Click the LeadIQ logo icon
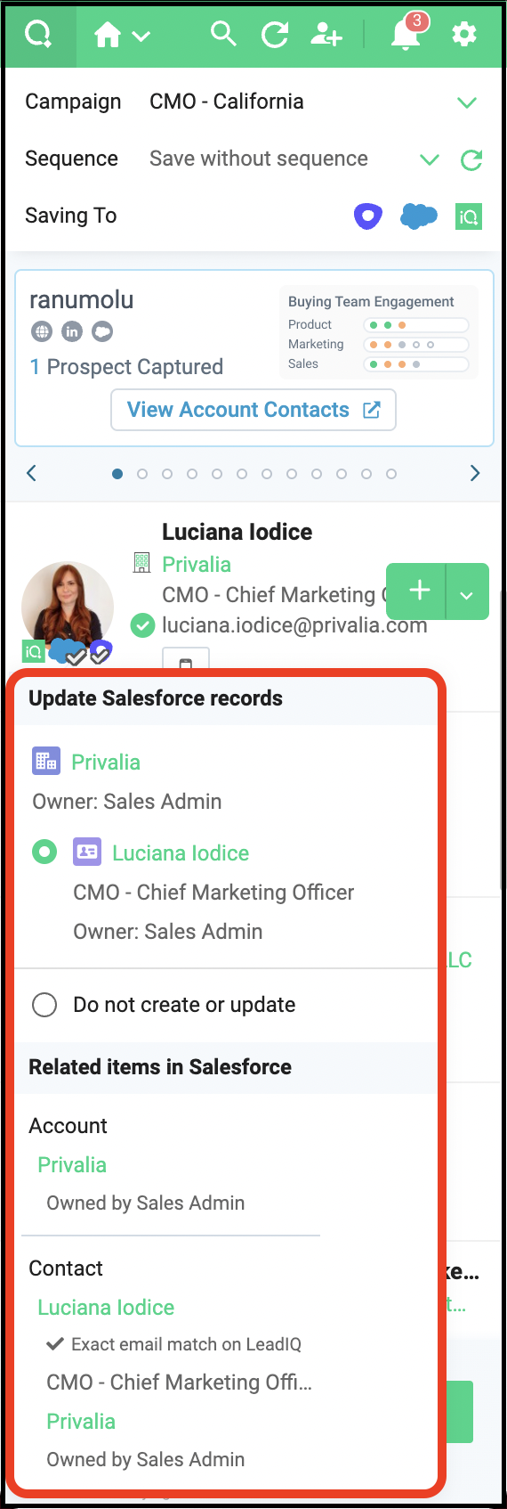This screenshot has height=1509, width=507. click(x=38, y=34)
